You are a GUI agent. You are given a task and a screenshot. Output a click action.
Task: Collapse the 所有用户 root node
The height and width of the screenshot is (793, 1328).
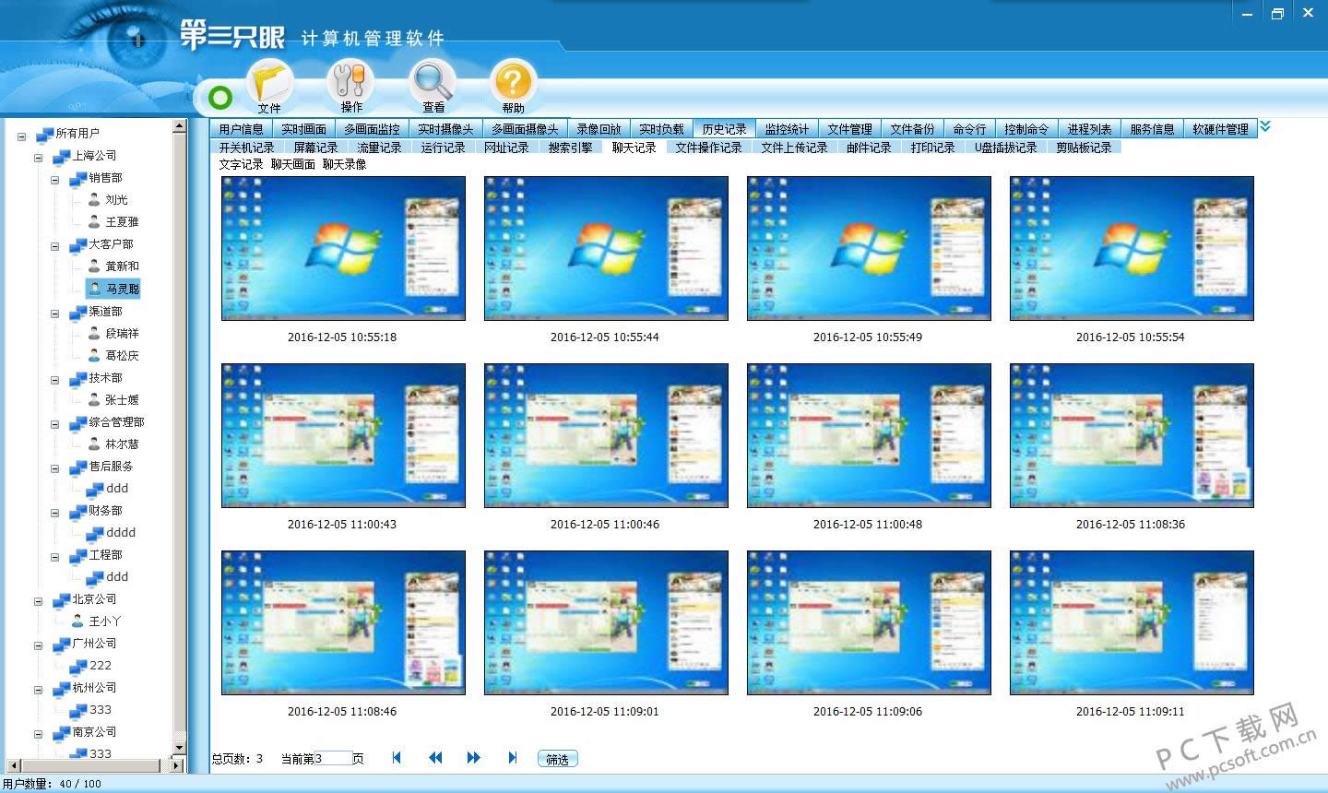tap(21, 136)
